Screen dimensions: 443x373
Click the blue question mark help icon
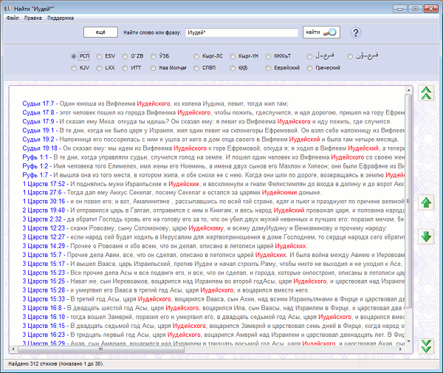[356, 32]
